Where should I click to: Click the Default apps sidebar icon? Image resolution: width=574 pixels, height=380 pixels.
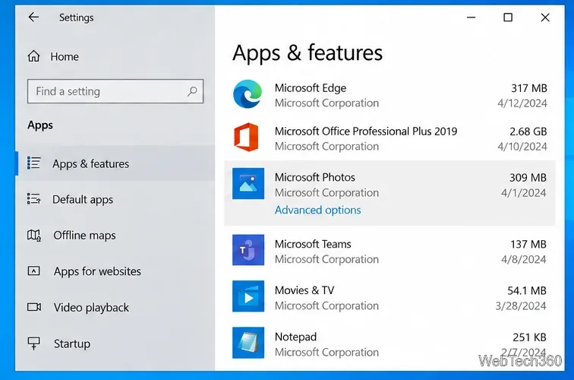tap(33, 199)
